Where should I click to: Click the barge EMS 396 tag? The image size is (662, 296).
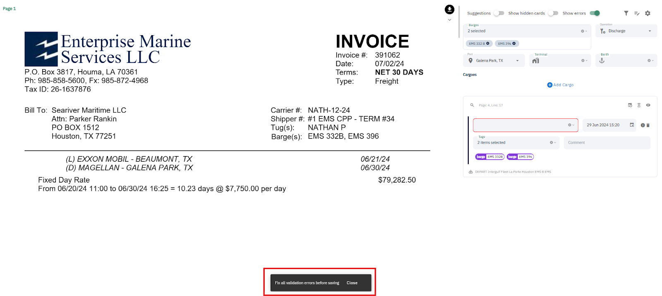[x=520, y=157]
